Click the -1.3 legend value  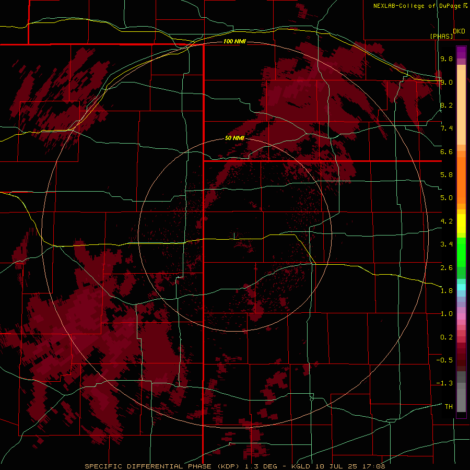point(444,383)
